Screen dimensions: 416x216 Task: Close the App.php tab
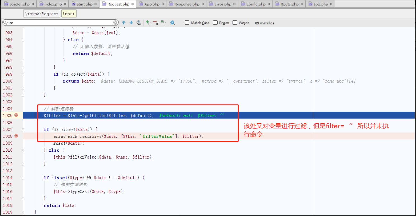tap(162, 4)
